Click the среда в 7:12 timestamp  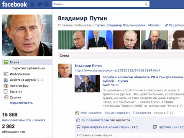coord(164,113)
